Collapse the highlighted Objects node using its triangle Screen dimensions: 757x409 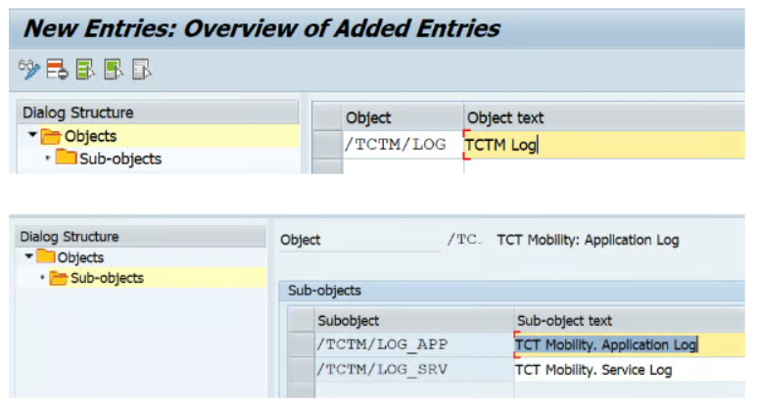click(x=31, y=136)
